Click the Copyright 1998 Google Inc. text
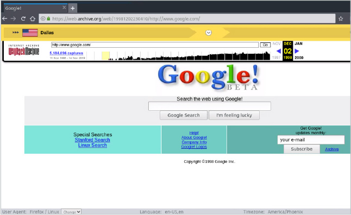This screenshot has width=351, height=215. click(210, 162)
